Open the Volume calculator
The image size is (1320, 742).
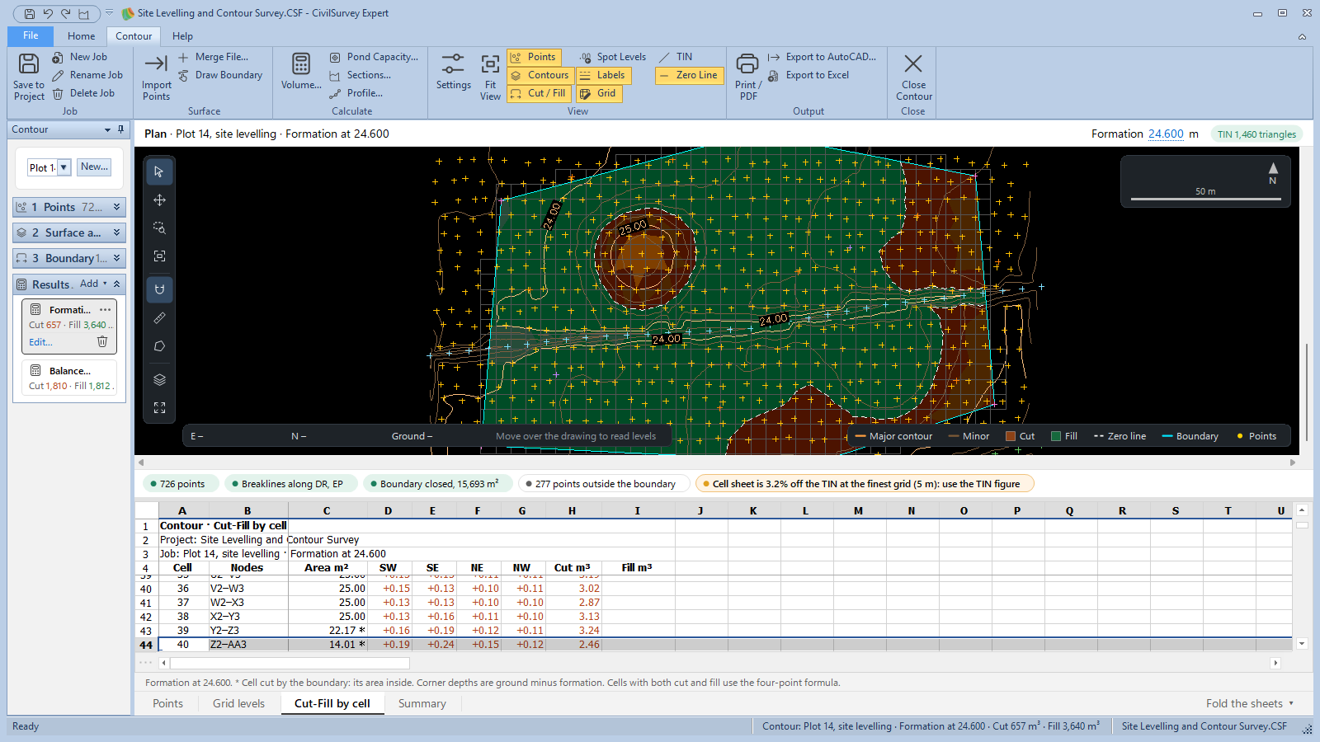301,72
